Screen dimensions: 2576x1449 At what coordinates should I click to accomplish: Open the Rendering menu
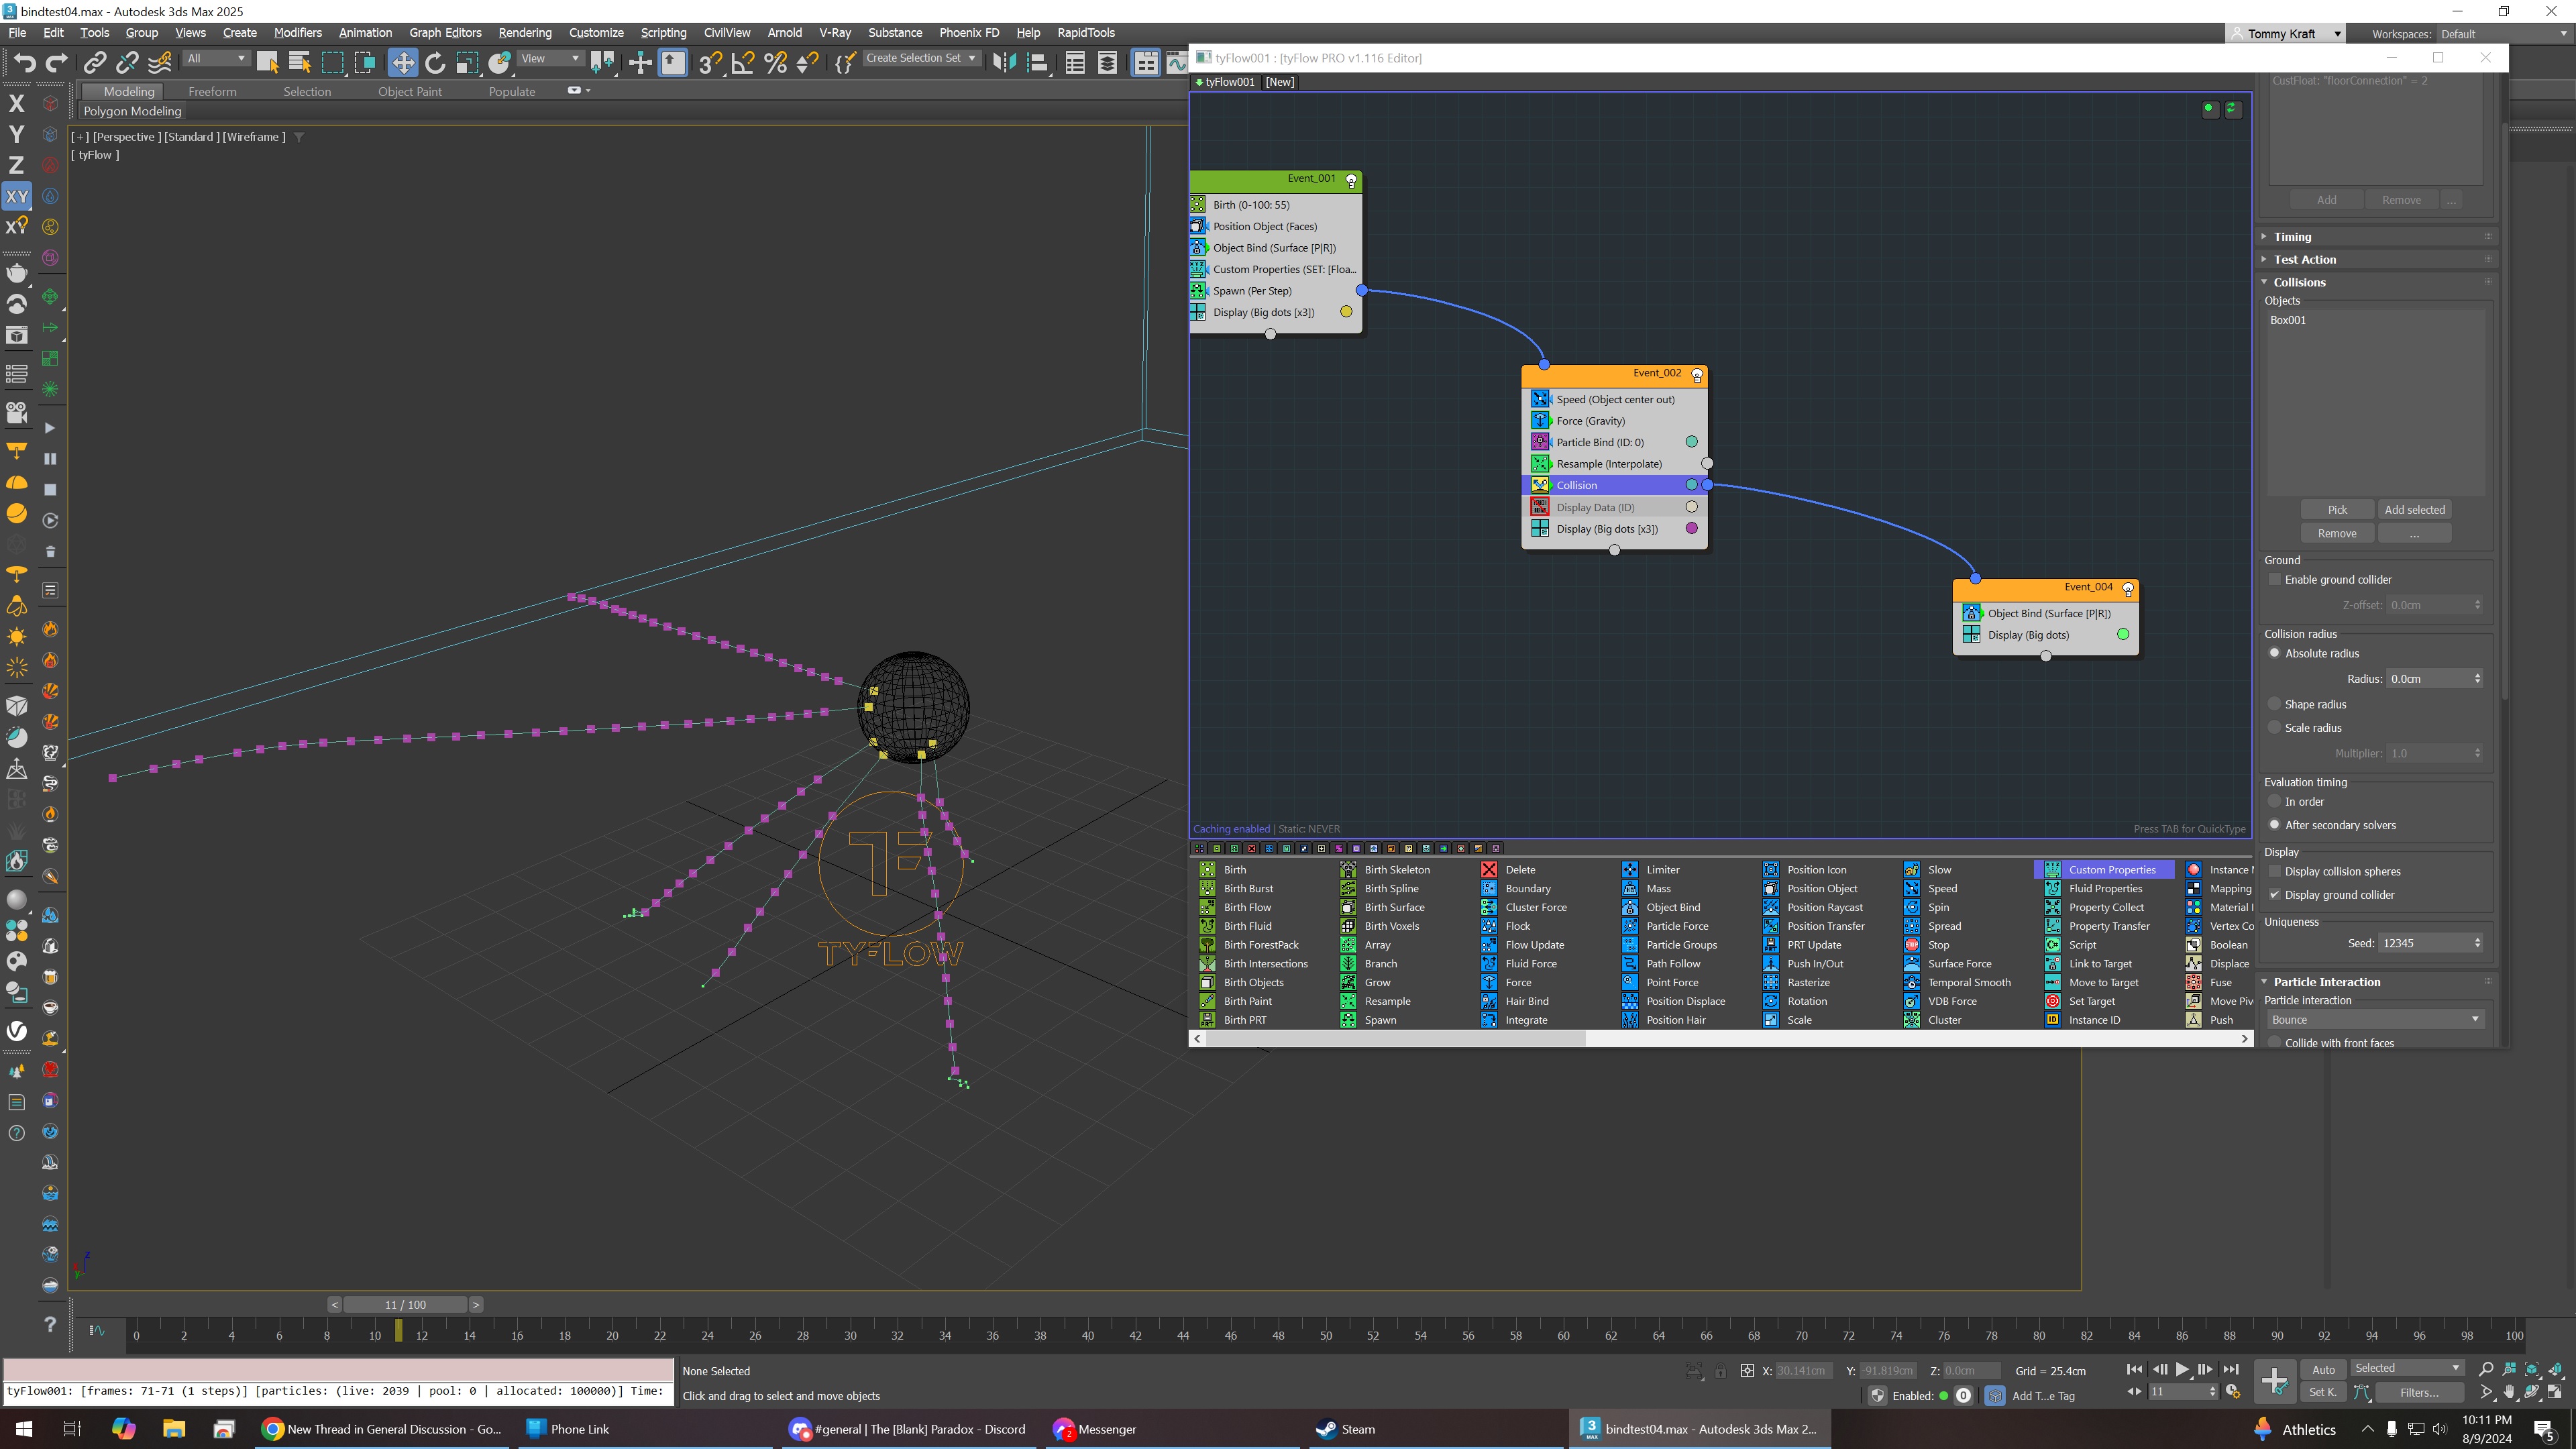(525, 33)
